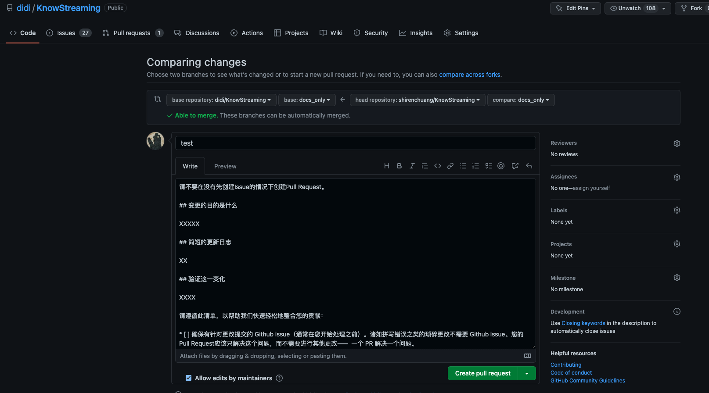Reference an issue or pull request icon
This screenshot has height=393, width=709.
515,166
